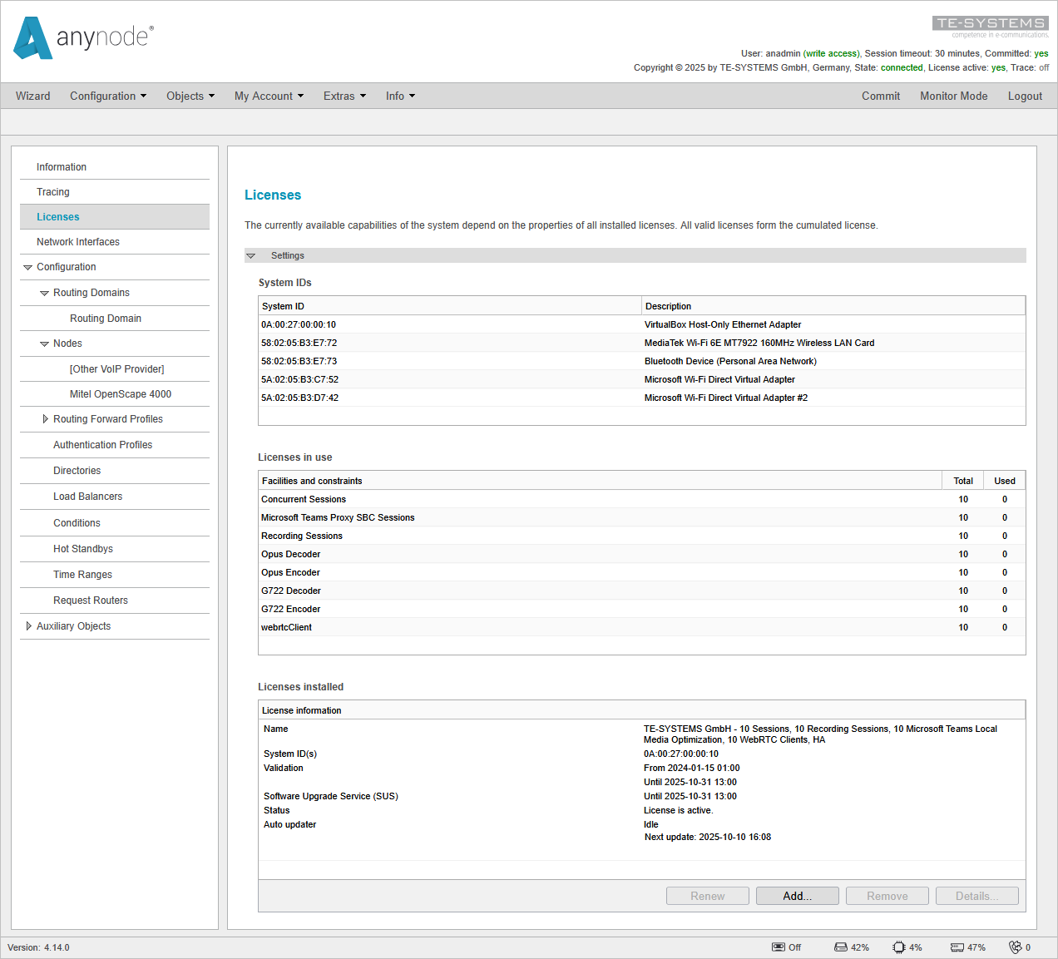Click the memory usage icon showing 47%
This screenshot has width=1058, height=959.
tap(956, 947)
